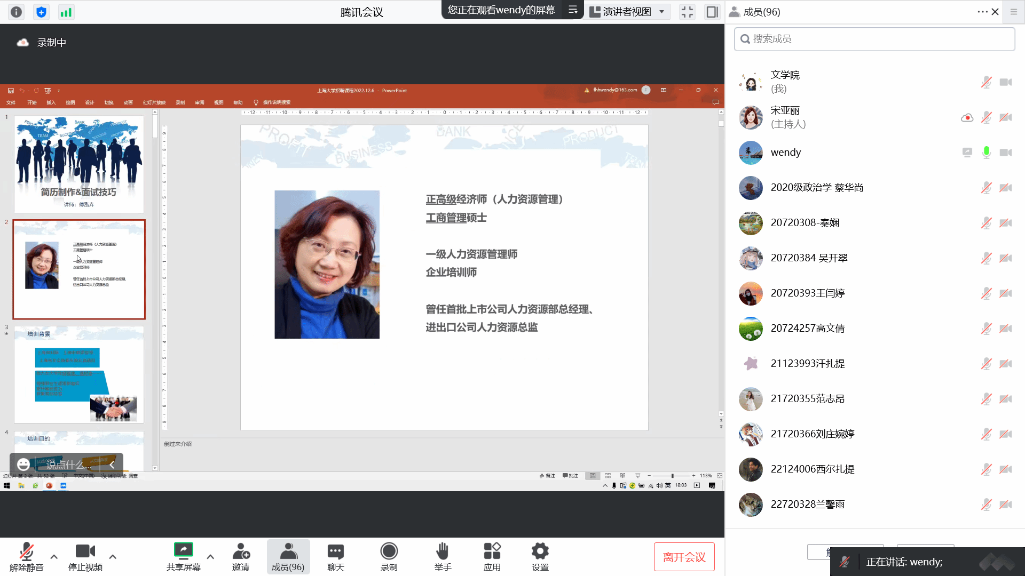1025x576 pixels.
Task: Expand the share screen options arrow
Action: point(210,556)
